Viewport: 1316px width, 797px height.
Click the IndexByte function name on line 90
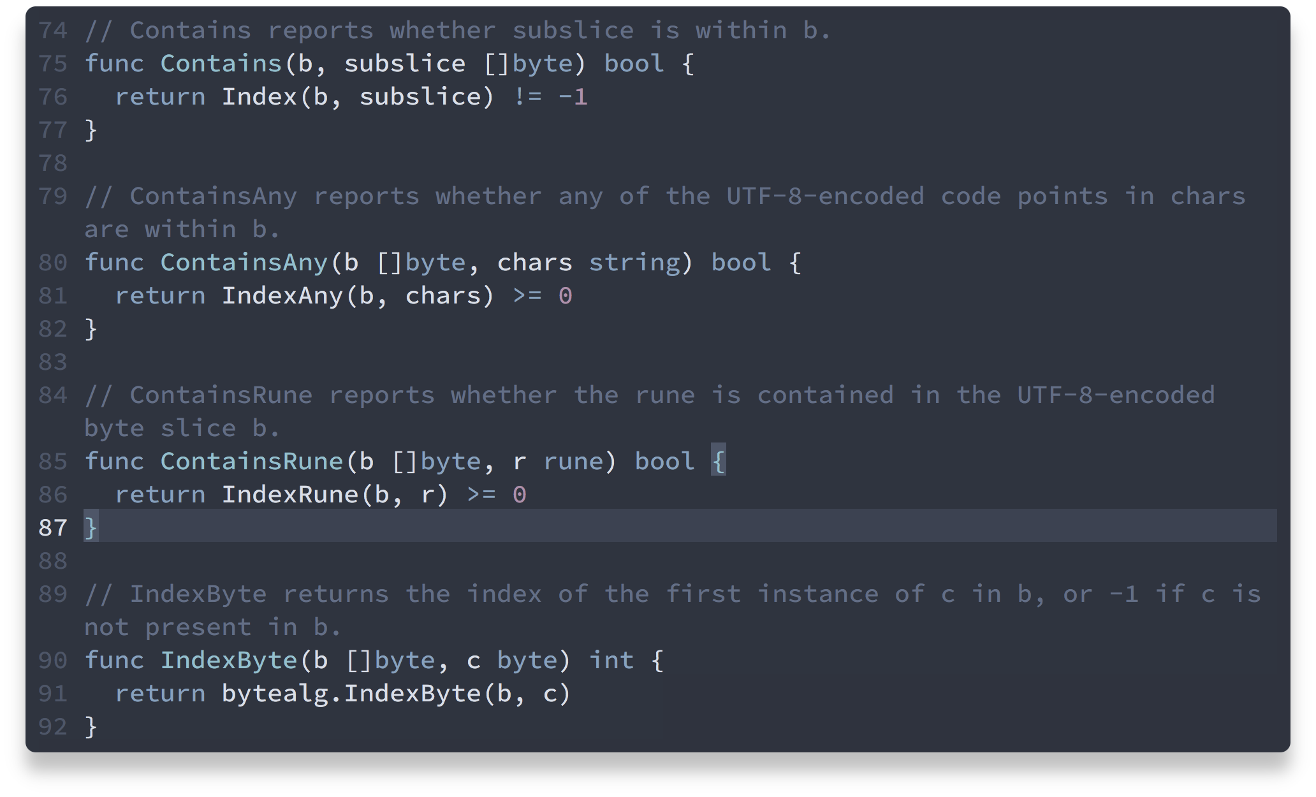[228, 660]
